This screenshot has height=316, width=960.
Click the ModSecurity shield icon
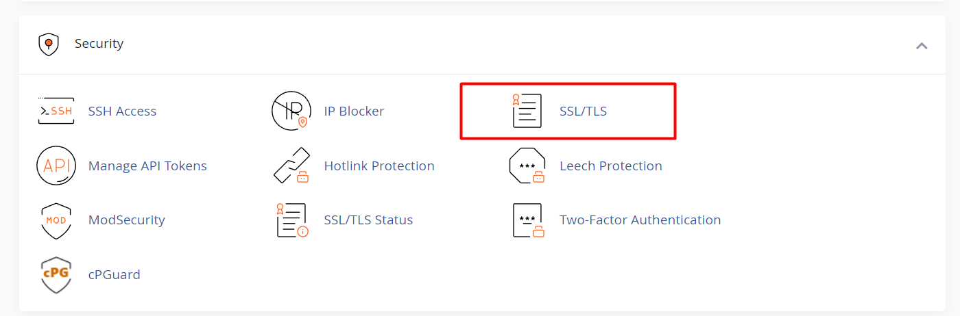pos(56,220)
